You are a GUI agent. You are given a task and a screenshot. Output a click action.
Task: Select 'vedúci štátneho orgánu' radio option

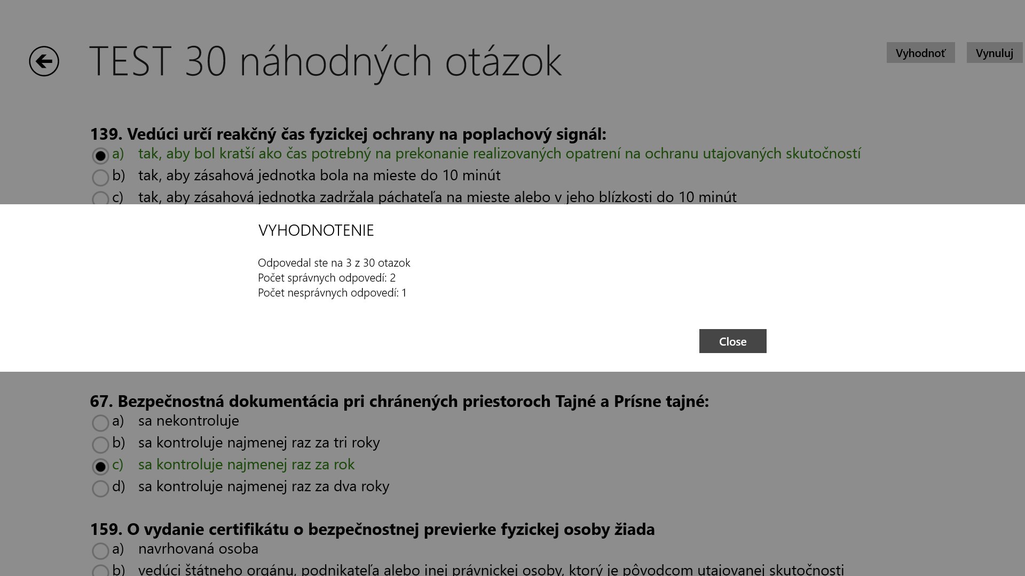(x=100, y=571)
